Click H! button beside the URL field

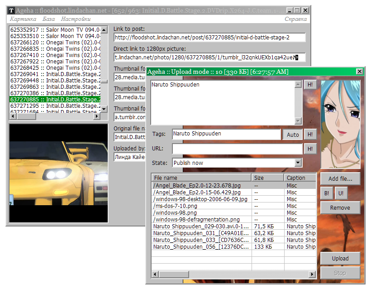[x=310, y=149]
